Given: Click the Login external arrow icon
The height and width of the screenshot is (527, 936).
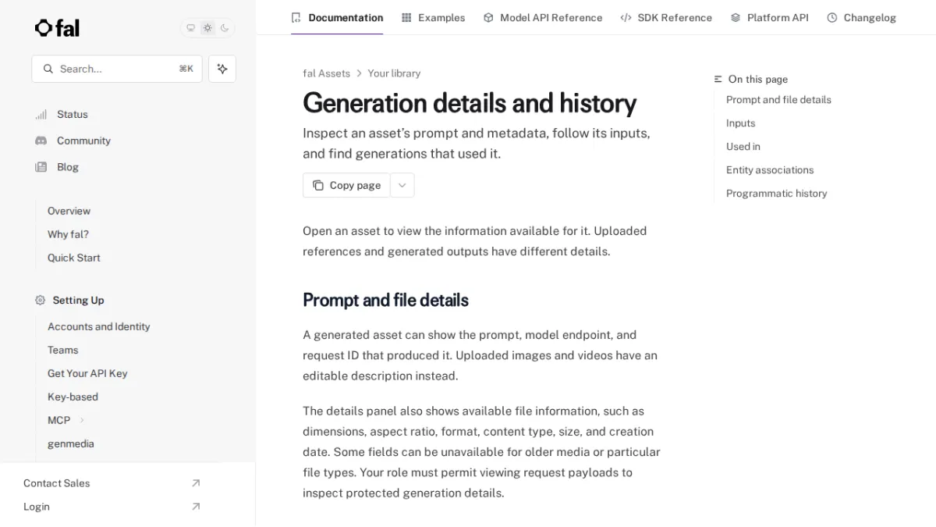Looking at the screenshot, I should click(x=196, y=507).
